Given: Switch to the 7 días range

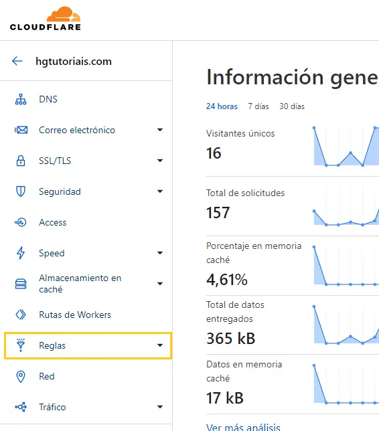Looking at the screenshot, I should point(258,106).
